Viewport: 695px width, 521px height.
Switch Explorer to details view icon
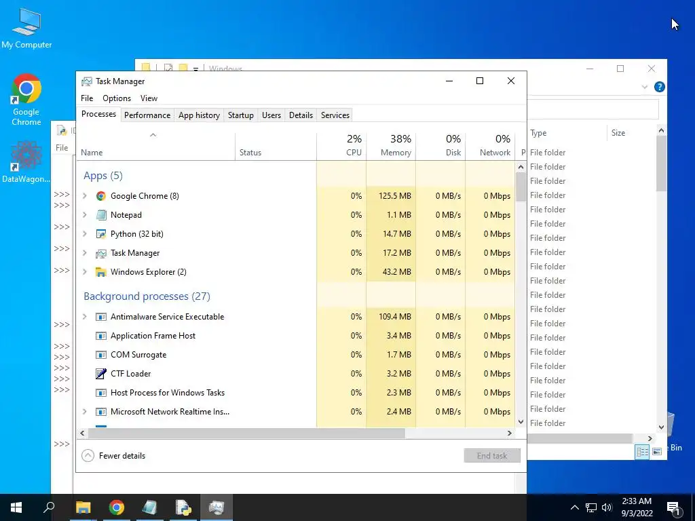click(x=642, y=451)
